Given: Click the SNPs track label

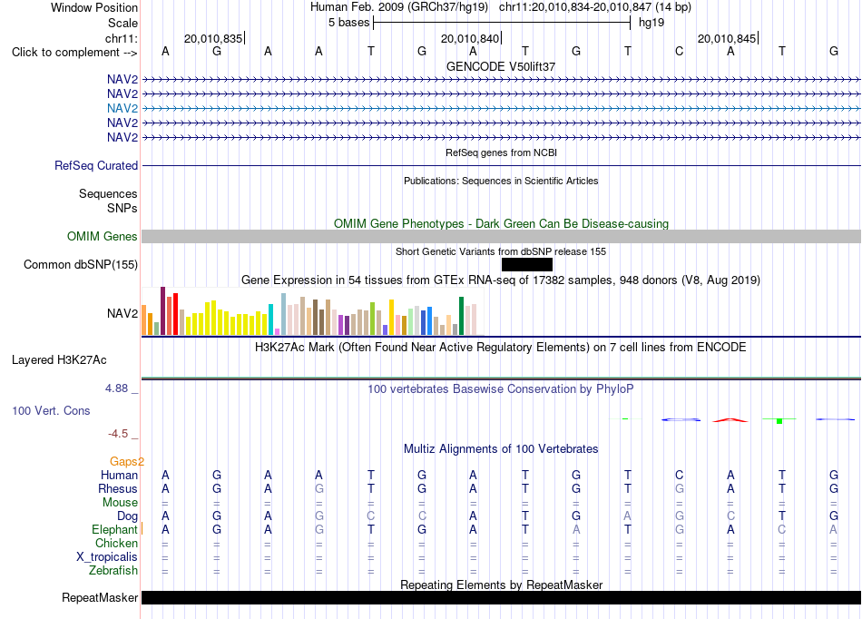Looking at the screenshot, I should click(x=122, y=209).
